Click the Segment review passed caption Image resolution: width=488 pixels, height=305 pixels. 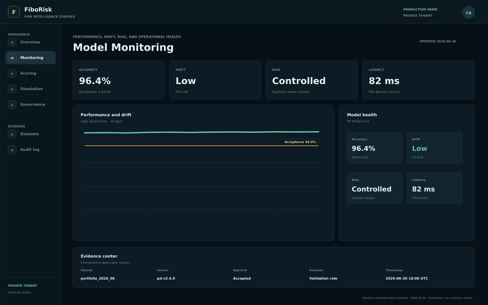290,92
